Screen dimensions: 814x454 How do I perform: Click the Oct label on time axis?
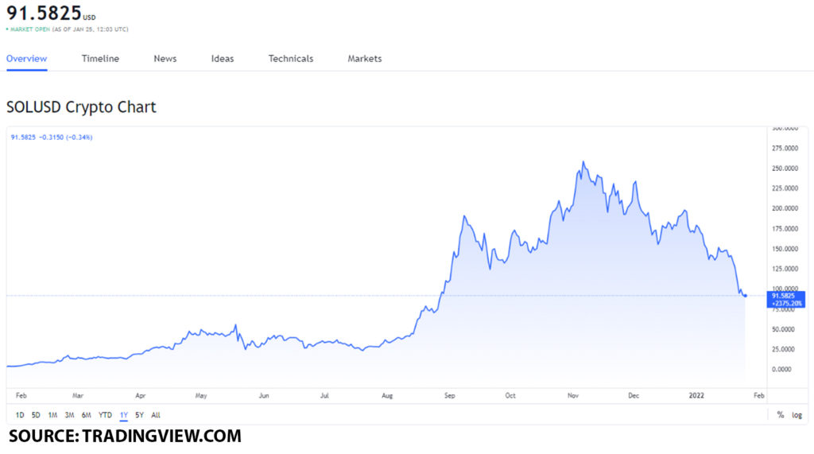[x=510, y=396]
